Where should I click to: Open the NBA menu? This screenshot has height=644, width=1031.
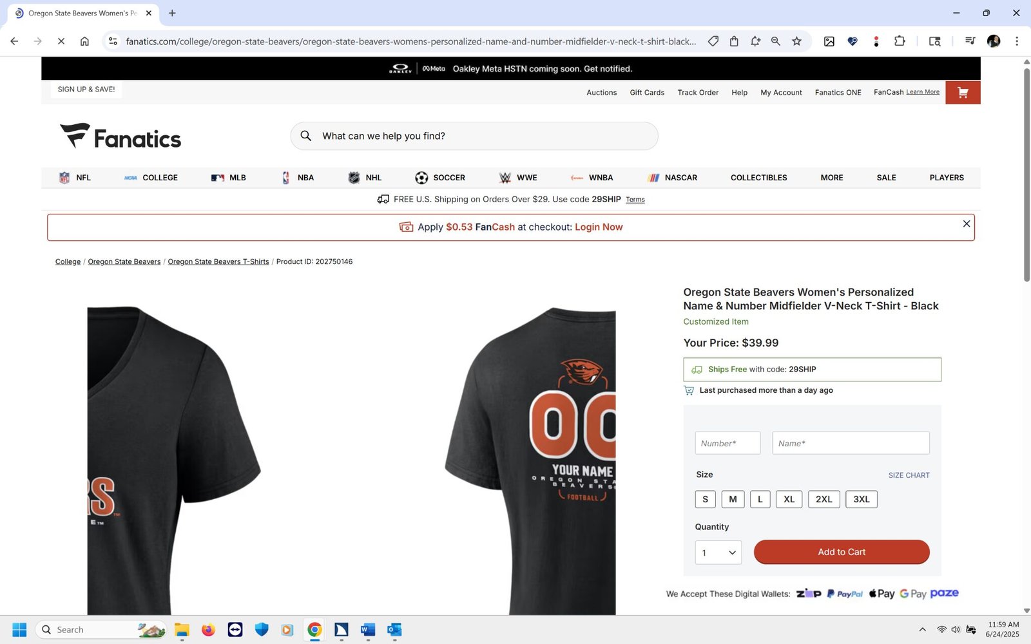click(298, 178)
